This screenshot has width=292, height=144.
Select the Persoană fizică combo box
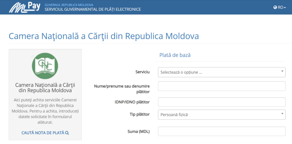coord(222,115)
